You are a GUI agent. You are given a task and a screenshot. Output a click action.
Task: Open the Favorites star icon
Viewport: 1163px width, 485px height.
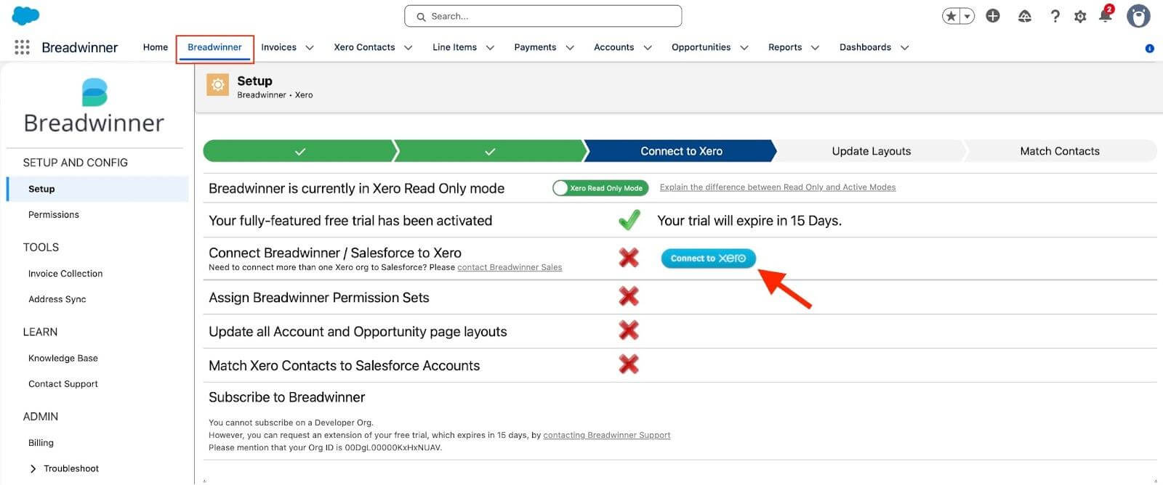click(x=951, y=16)
